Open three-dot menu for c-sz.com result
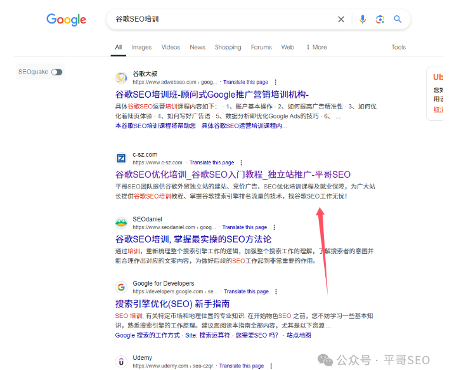The image size is (473, 370). click(241, 162)
